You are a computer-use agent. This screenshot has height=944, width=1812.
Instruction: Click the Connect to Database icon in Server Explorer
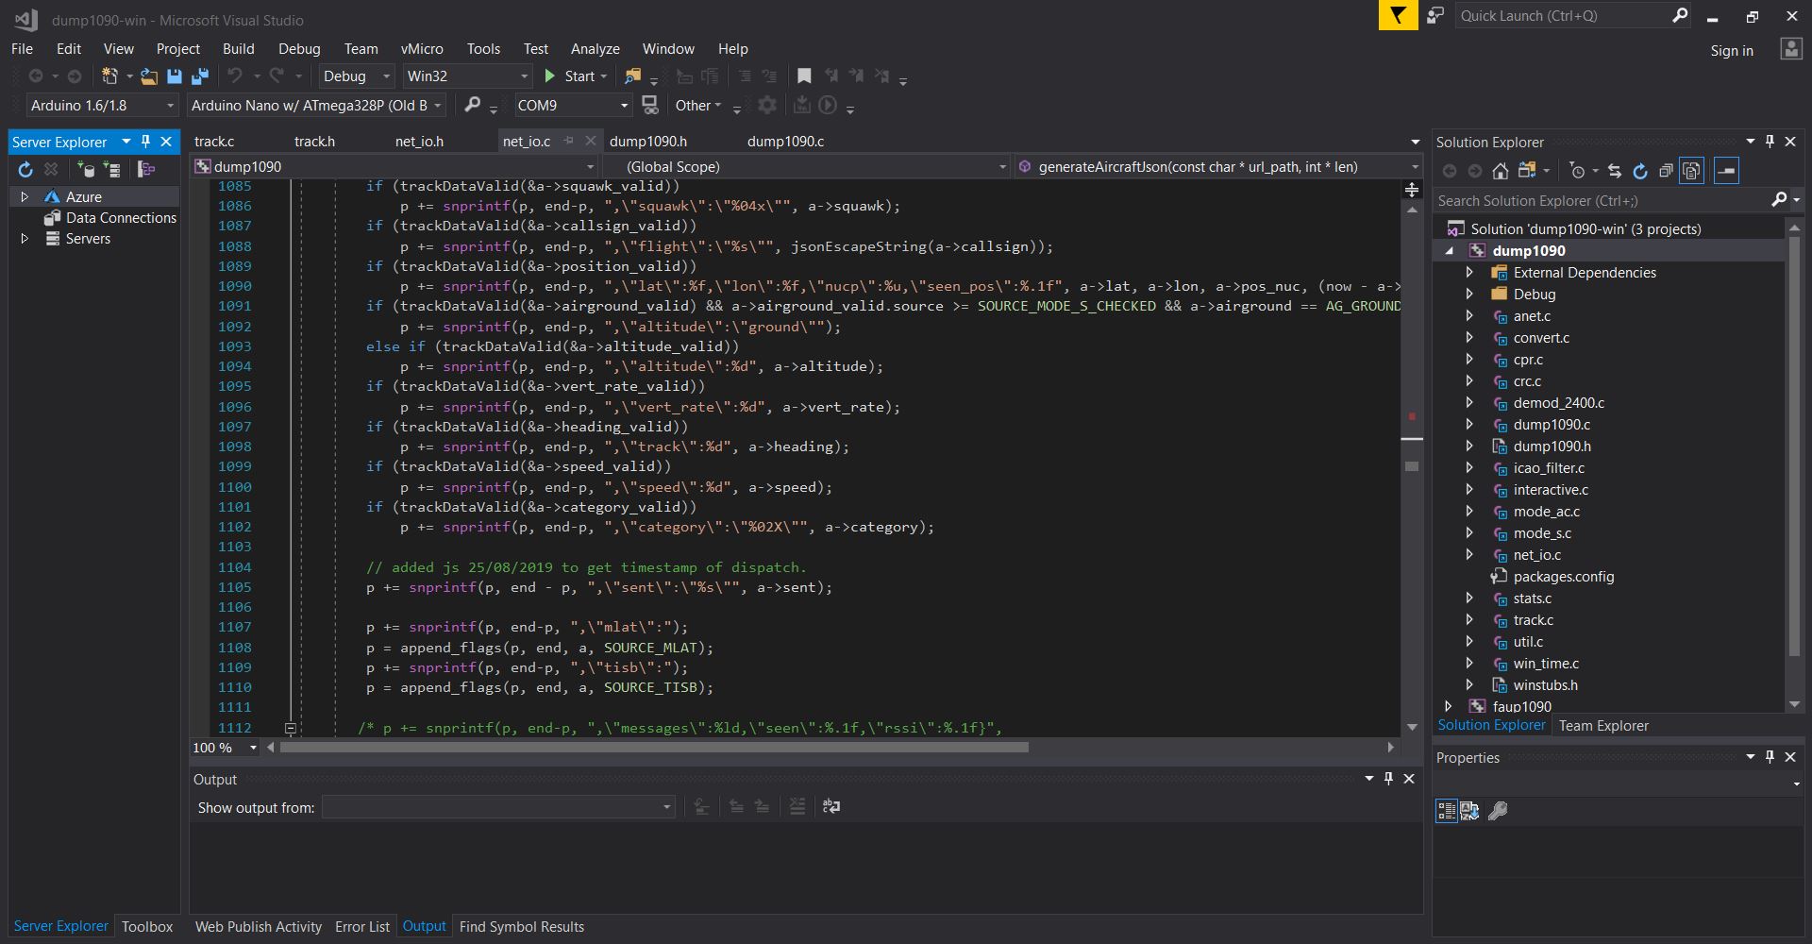click(86, 170)
